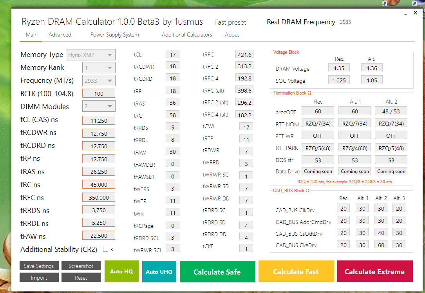Click the tRFC 4 (alt) value 182.2
425x293 pixels.
click(x=244, y=115)
